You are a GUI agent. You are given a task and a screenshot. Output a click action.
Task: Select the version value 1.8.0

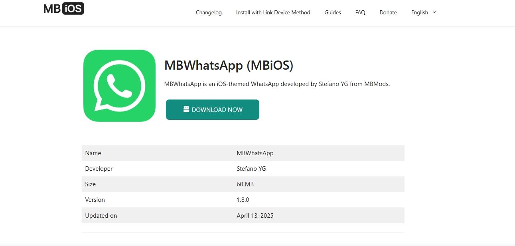pos(243,199)
